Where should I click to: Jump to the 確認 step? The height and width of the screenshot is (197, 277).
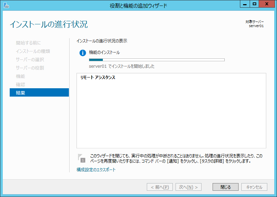tap(20, 84)
